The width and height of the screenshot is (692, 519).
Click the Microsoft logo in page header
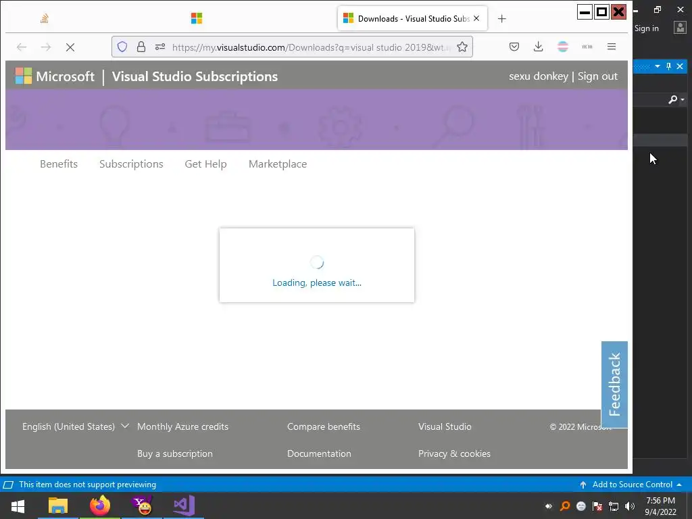[x=55, y=76]
